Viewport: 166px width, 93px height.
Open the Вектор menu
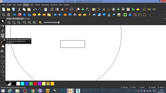tap(26, 5)
